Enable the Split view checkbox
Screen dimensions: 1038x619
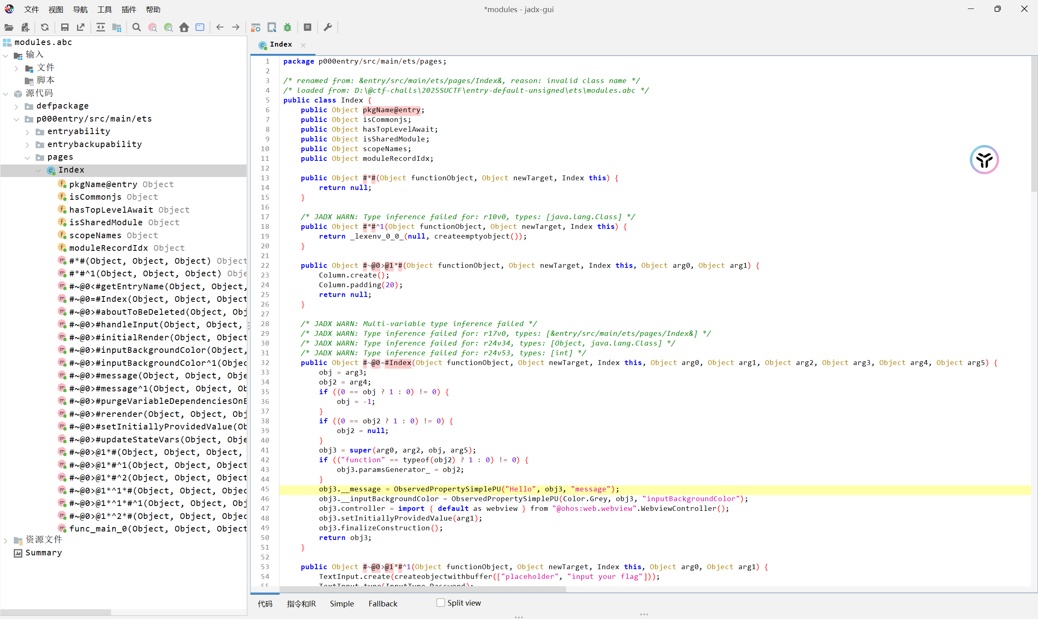[x=441, y=603]
